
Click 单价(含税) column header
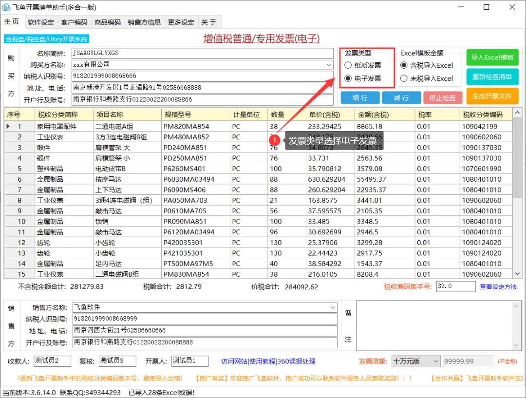[330, 115]
